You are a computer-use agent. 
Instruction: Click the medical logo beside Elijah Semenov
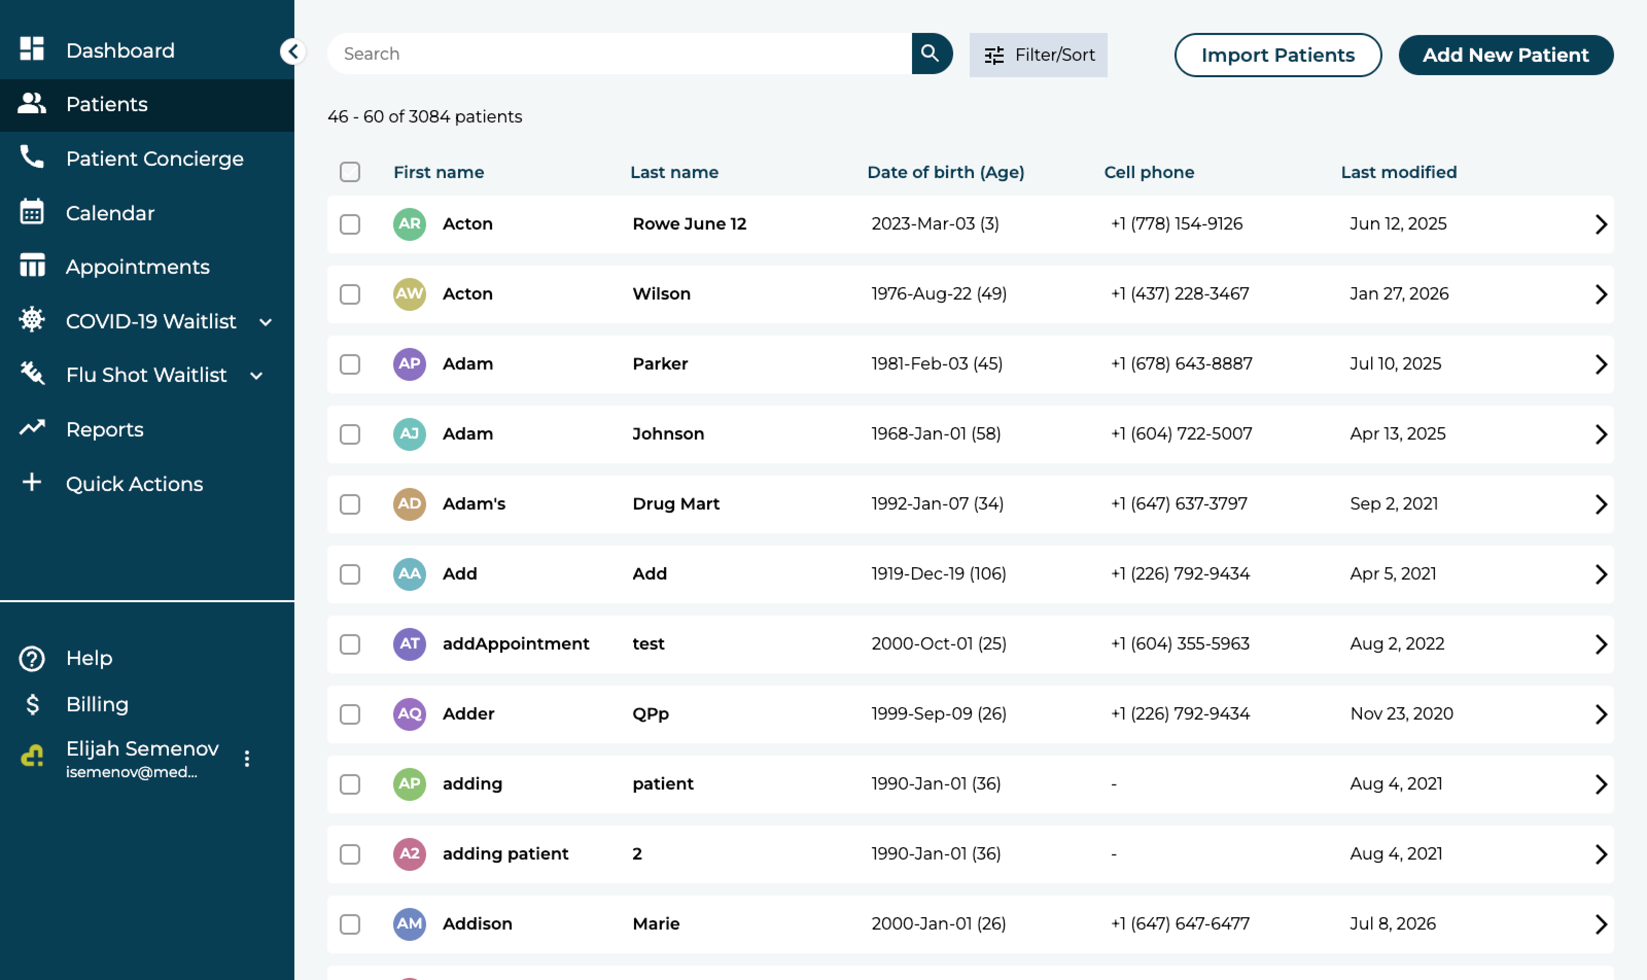pyautogui.click(x=32, y=756)
